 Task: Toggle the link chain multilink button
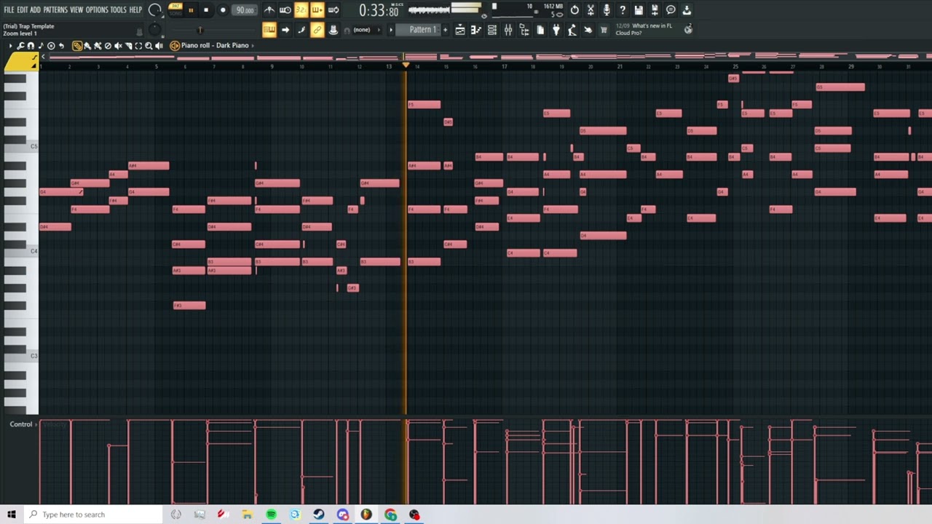click(x=317, y=30)
